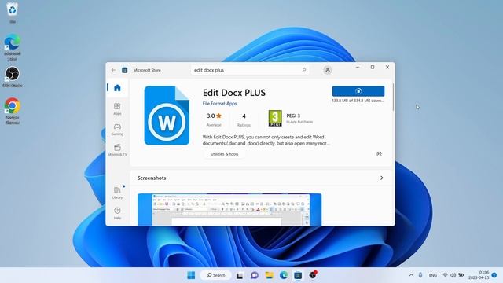The width and height of the screenshot is (503, 283).
Task: Open the Apps section in sidebar
Action: (x=117, y=108)
